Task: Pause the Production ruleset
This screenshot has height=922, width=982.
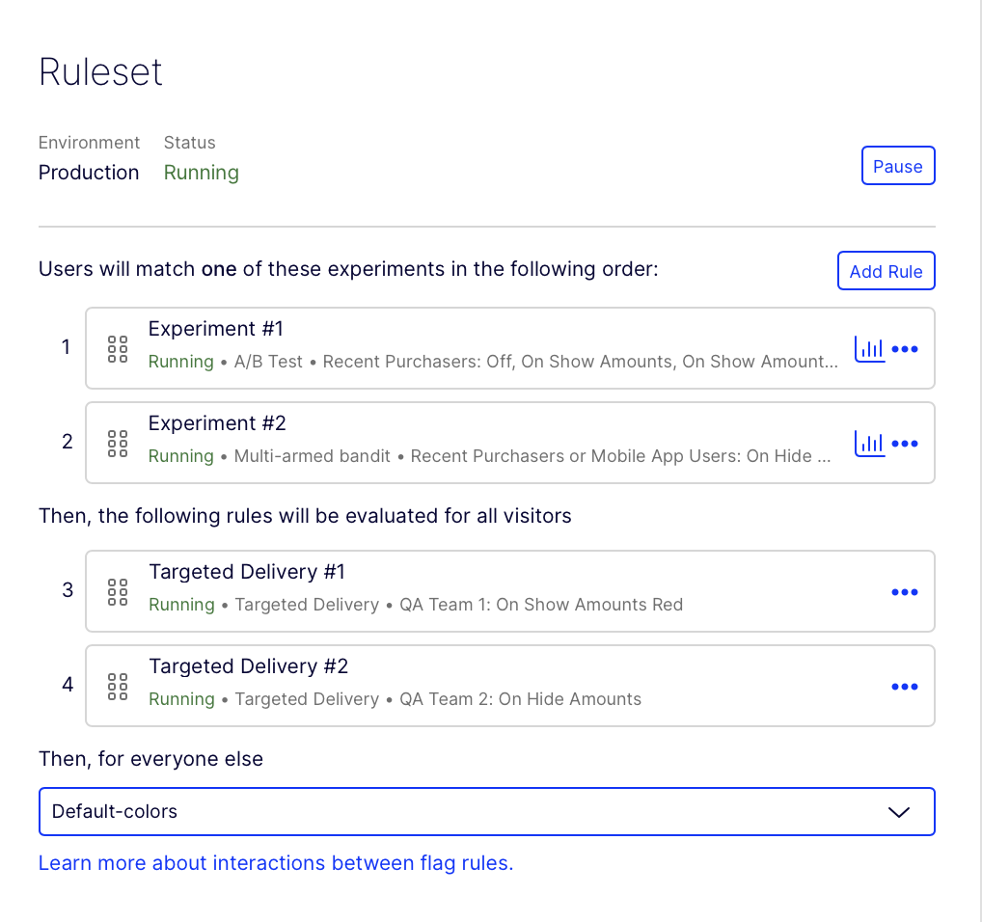Action: coord(897,166)
